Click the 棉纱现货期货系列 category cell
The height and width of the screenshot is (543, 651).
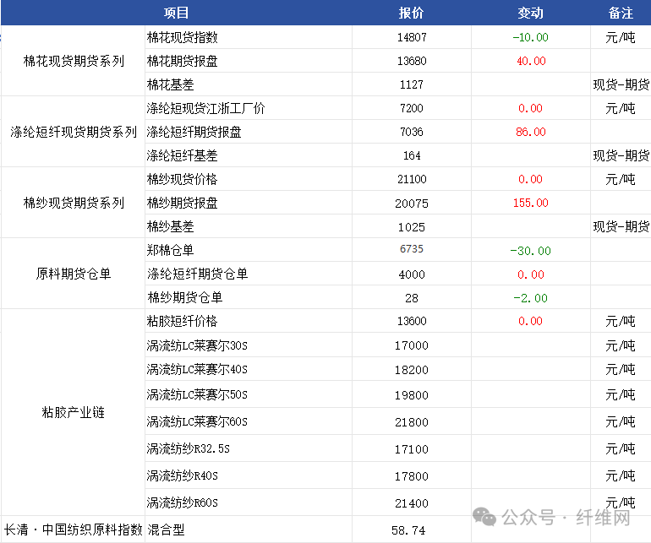(x=74, y=203)
